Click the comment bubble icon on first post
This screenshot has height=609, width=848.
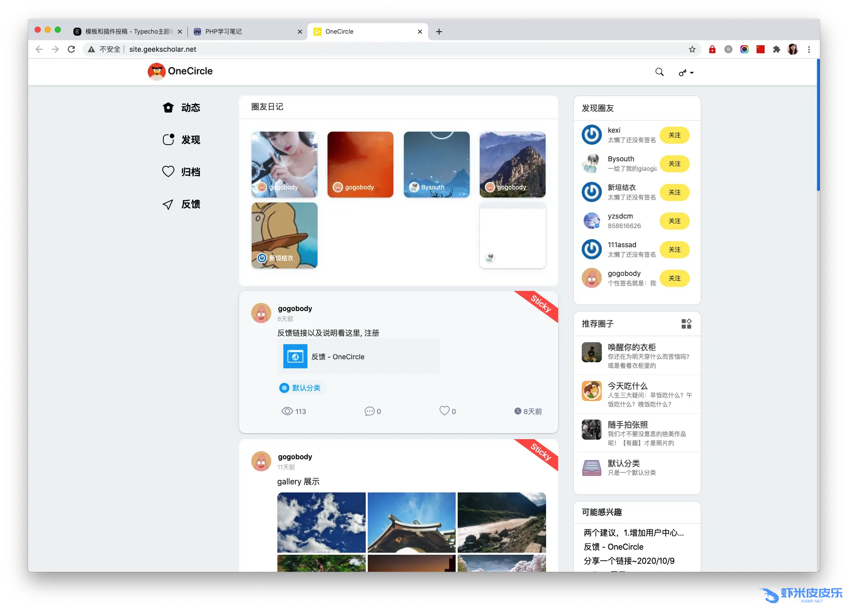pos(369,411)
